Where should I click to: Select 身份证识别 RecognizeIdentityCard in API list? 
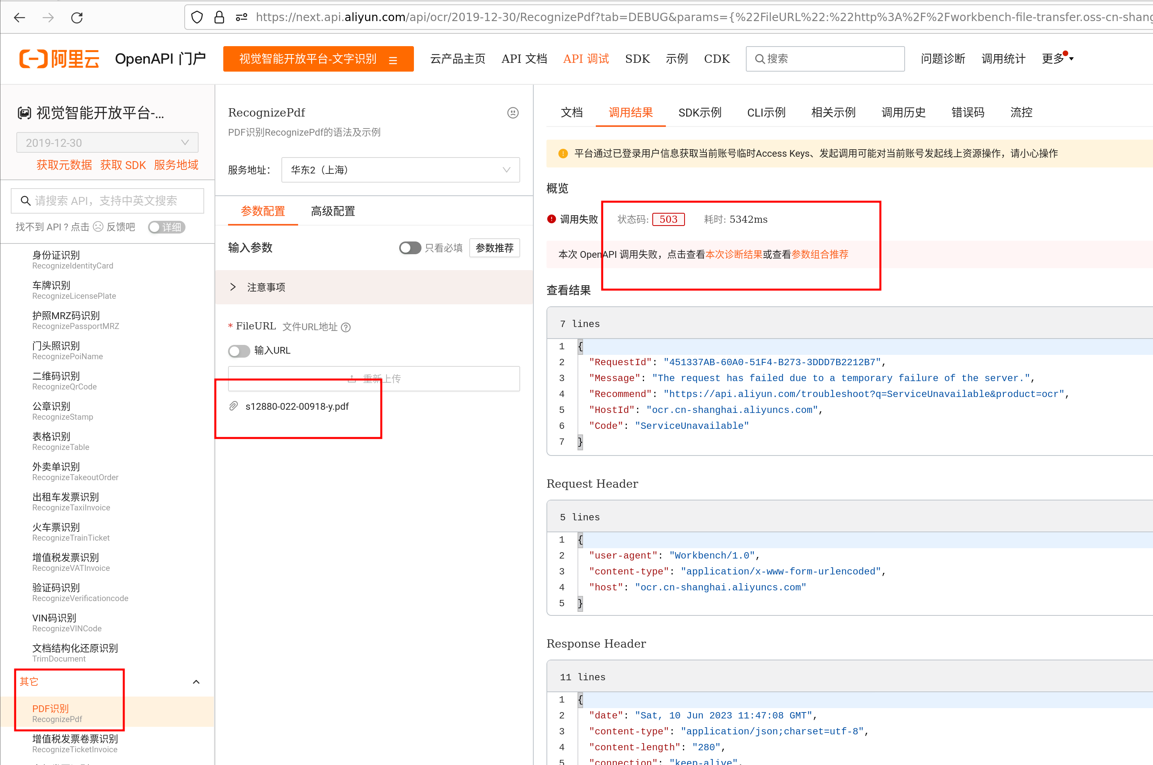(x=73, y=260)
